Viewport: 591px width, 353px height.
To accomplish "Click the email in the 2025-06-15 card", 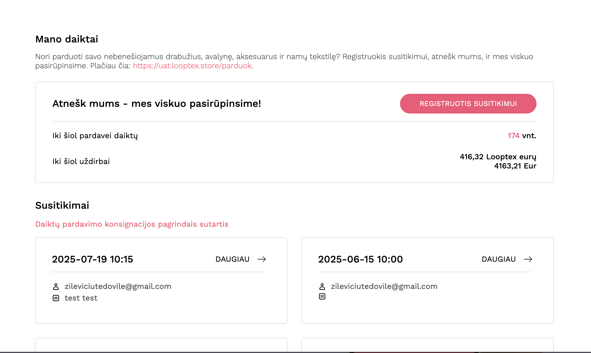I will pyautogui.click(x=384, y=286).
